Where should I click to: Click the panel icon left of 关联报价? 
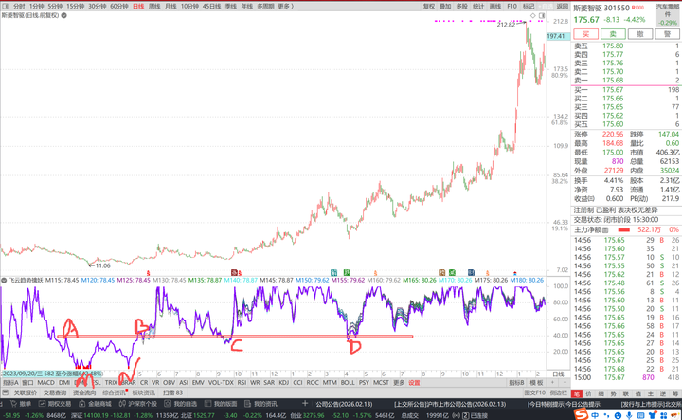click(6, 393)
